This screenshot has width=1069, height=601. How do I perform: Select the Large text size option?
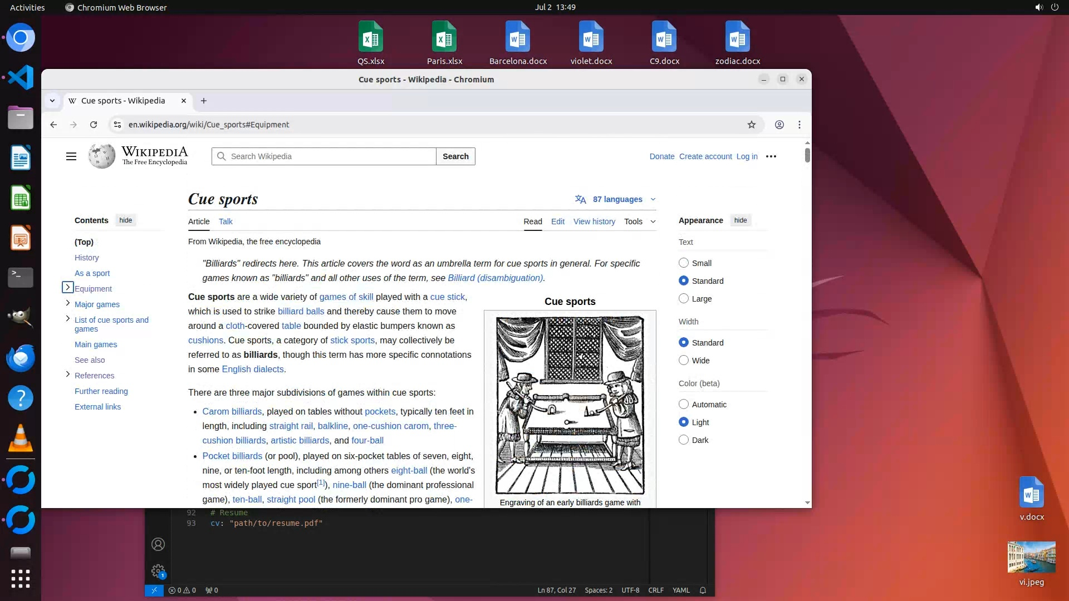[x=684, y=299]
